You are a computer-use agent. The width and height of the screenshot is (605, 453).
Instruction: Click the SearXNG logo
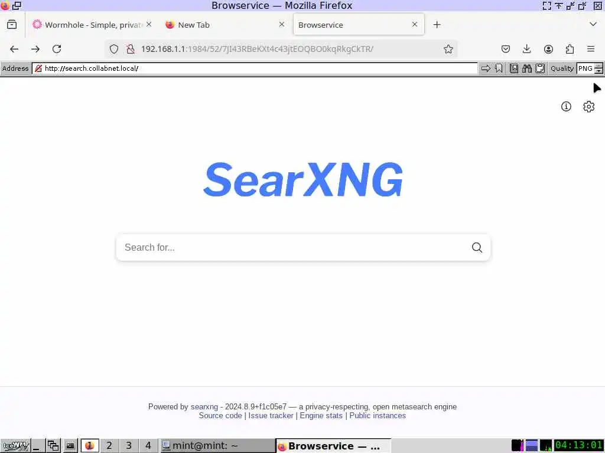[303, 179]
